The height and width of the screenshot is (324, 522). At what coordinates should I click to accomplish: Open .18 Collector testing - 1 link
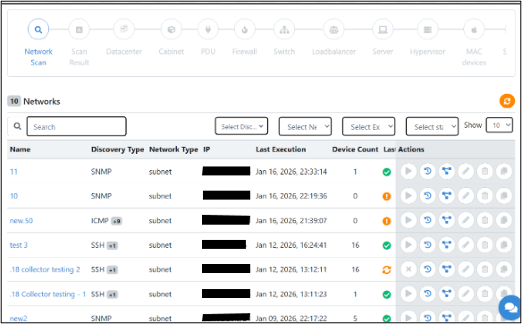tap(47, 294)
